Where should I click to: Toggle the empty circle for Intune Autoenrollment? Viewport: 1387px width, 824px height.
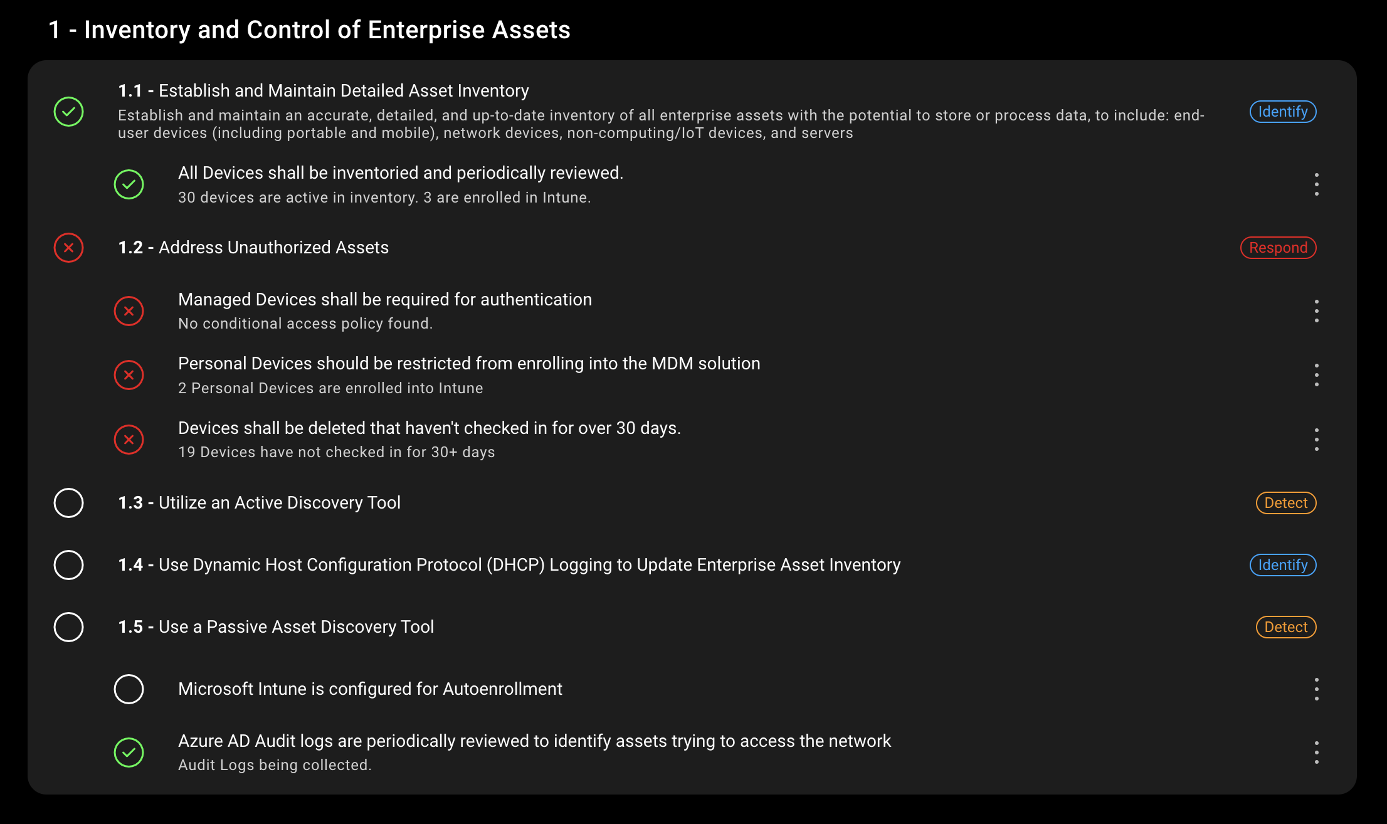(x=129, y=689)
